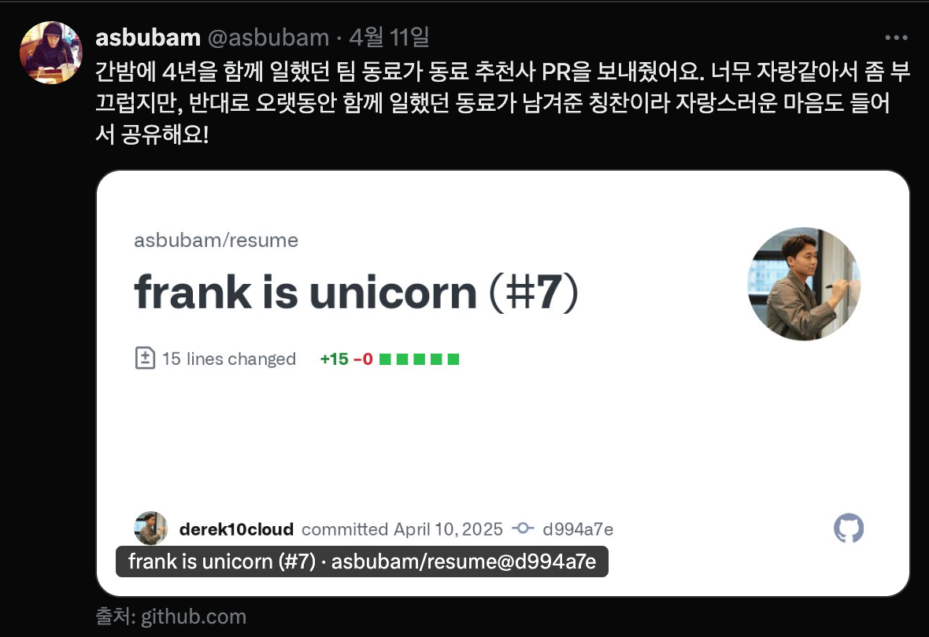The height and width of the screenshot is (637, 929).
Task: Click the dark card caption overlay label
Action: coord(362,562)
